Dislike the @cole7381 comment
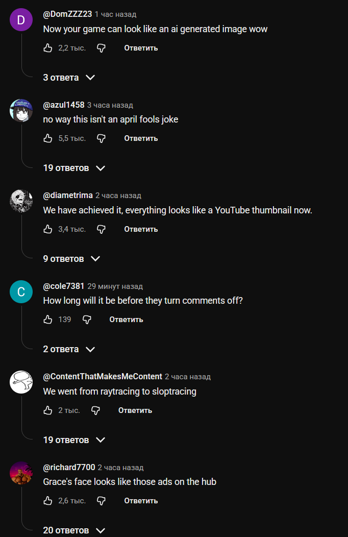 coord(87,320)
